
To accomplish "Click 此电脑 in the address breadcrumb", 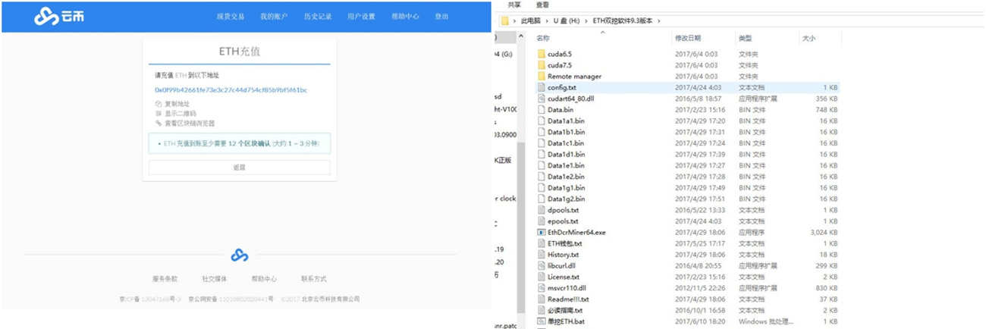I will tap(532, 21).
